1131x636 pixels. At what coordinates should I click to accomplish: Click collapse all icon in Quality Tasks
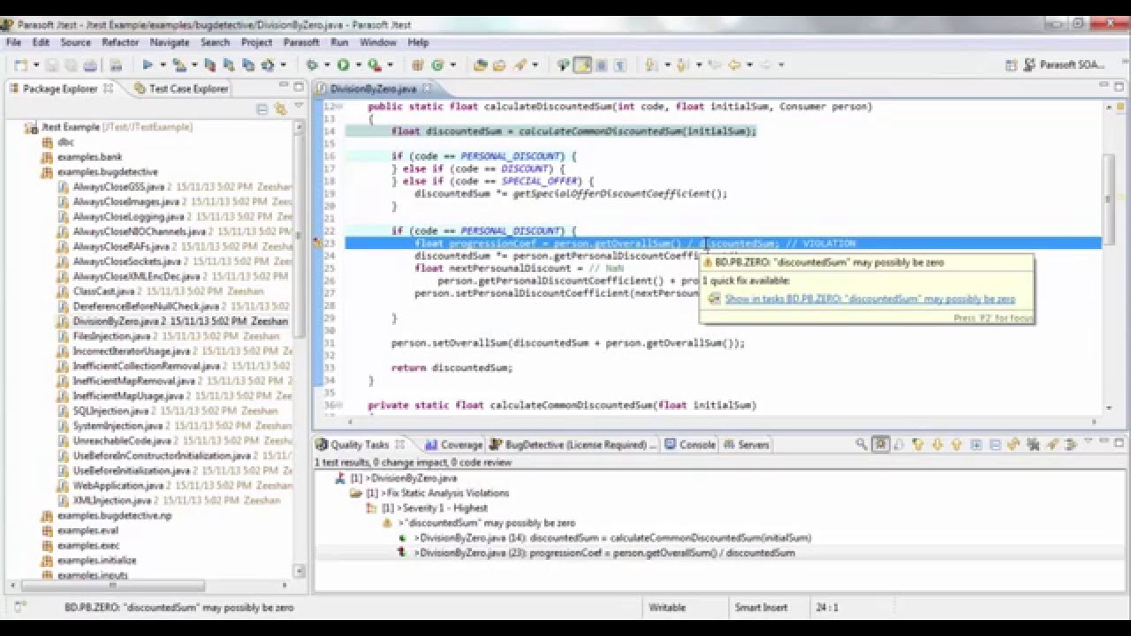995,444
